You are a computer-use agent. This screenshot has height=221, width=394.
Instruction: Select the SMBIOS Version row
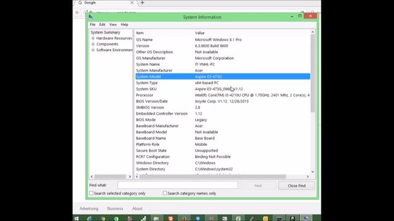tap(223, 107)
